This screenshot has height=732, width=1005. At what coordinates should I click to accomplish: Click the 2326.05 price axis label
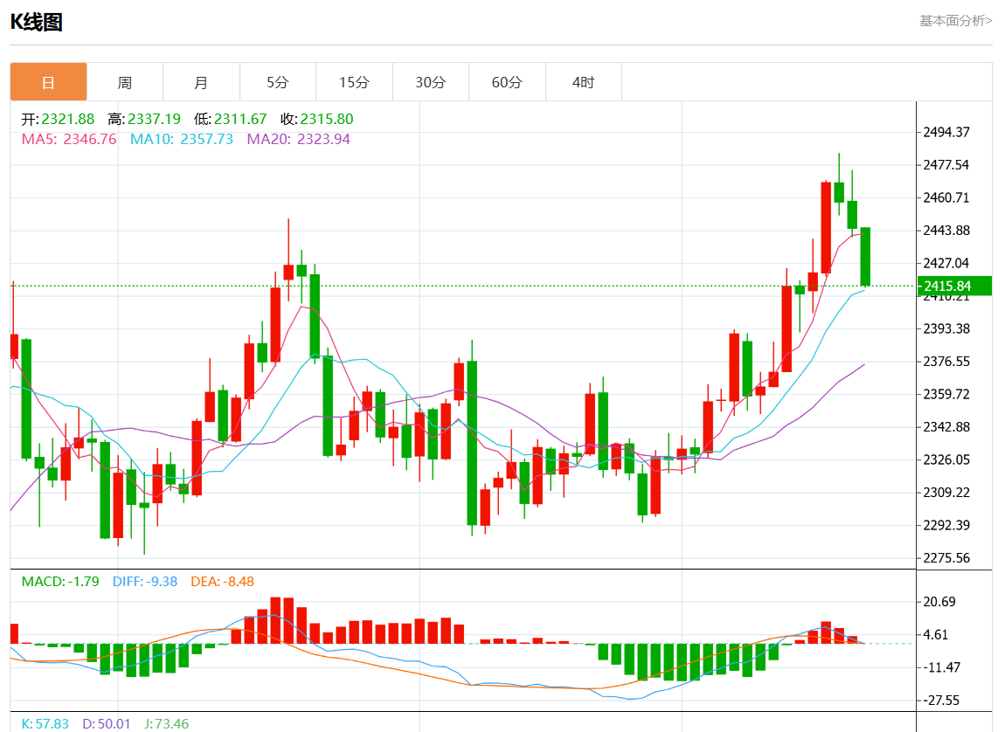(946, 459)
